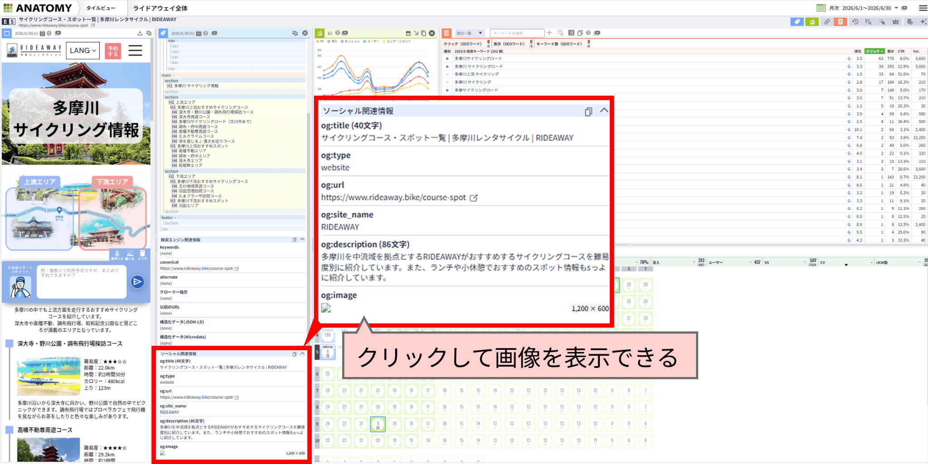Copy the ソーシャル関連情報 section
928x464 pixels.
(x=295, y=354)
